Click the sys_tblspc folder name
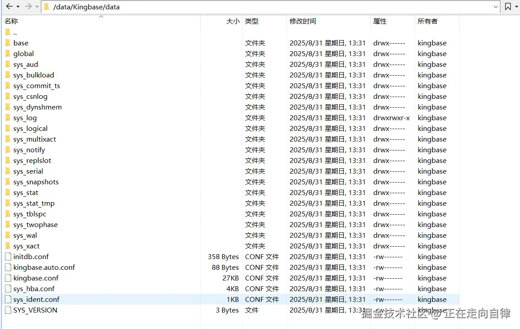This screenshot has width=520, height=329. point(30,214)
